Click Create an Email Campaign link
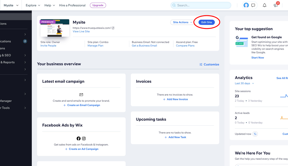The width and height of the screenshot is (288, 166). click(x=84, y=105)
